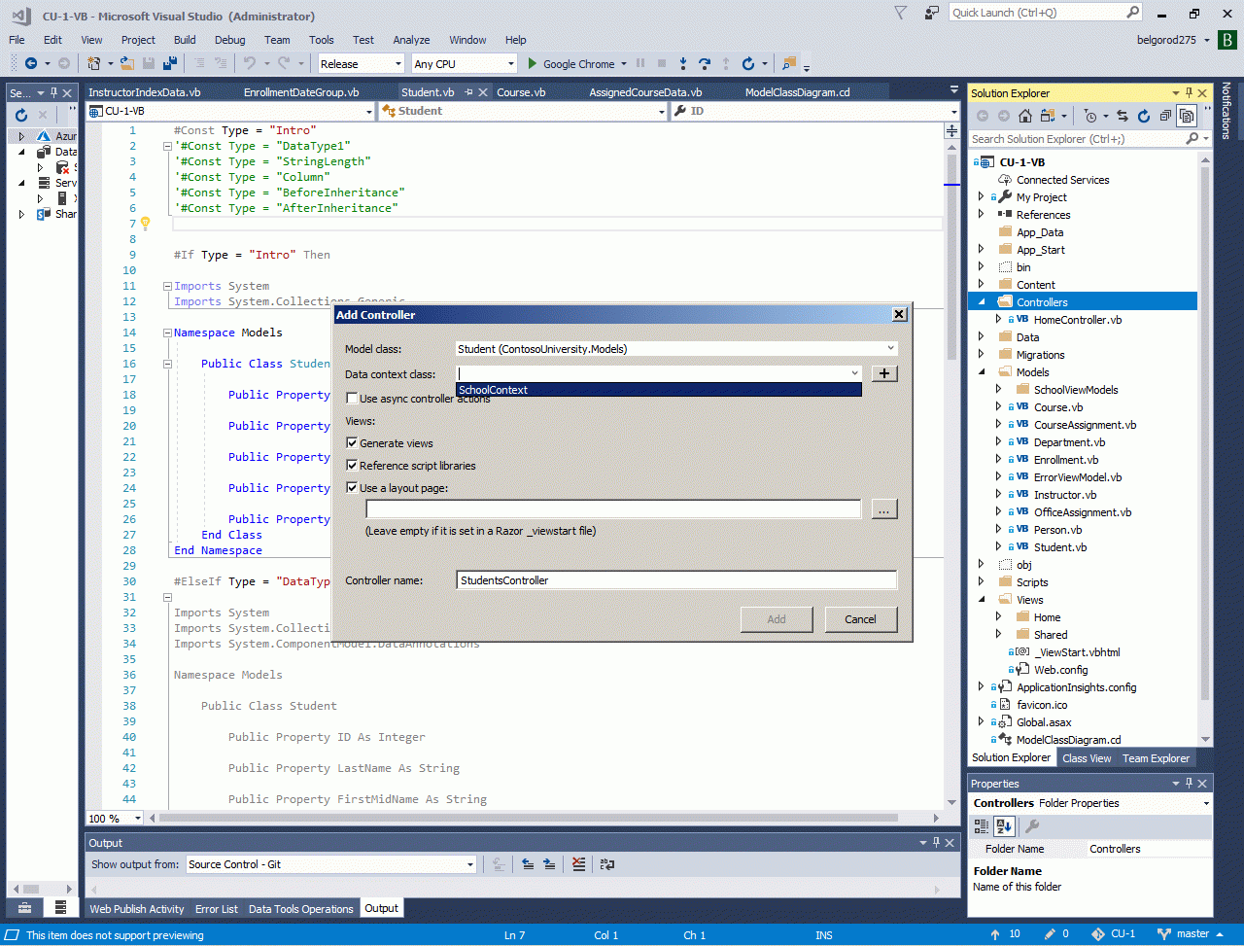Open the Model class dropdown
Image resolution: width=1244 pixels, height=946 pixels.
click(x=890, y=349)
